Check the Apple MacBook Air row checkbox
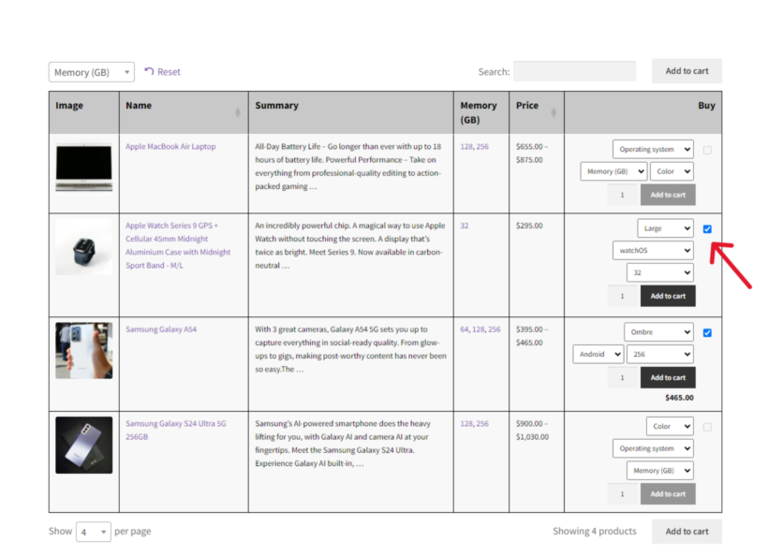 [707, 150]
